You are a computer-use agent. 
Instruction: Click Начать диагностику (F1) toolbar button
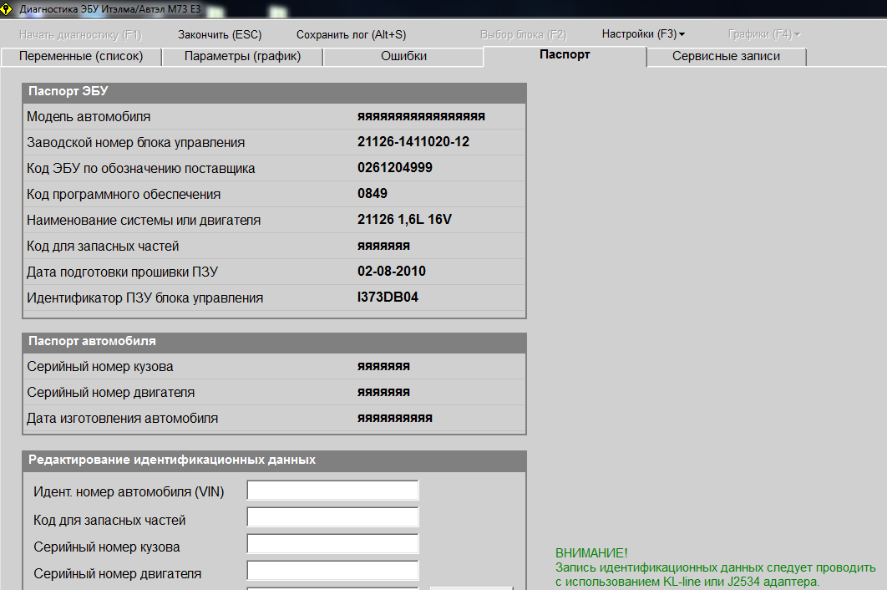coord(80,35)
